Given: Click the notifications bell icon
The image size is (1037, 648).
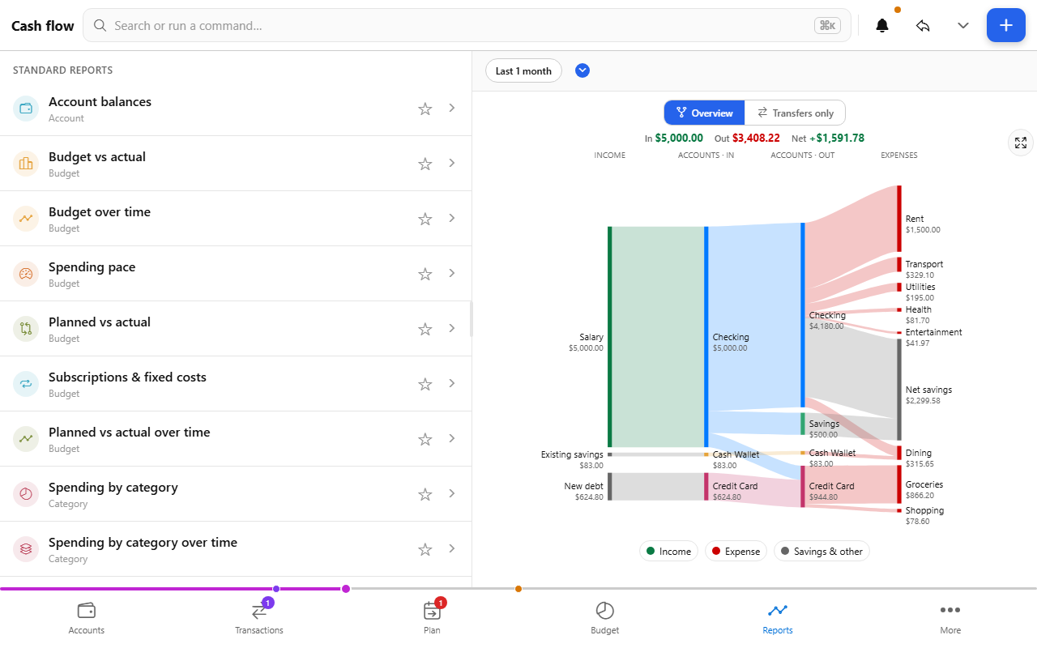Looking at the screenshot, I should [882, 25].
